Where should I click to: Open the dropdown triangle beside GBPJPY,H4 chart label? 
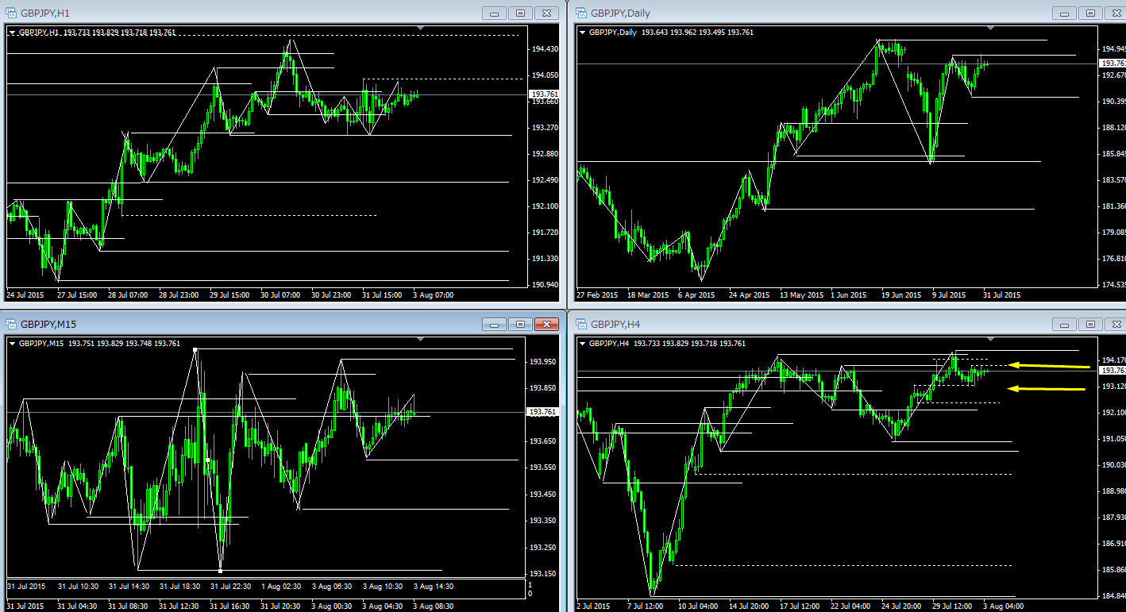click(x=583, y=344)
